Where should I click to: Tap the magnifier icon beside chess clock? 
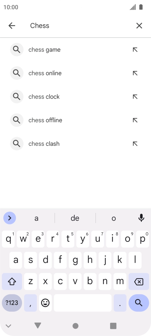click(x=17, y=96)
